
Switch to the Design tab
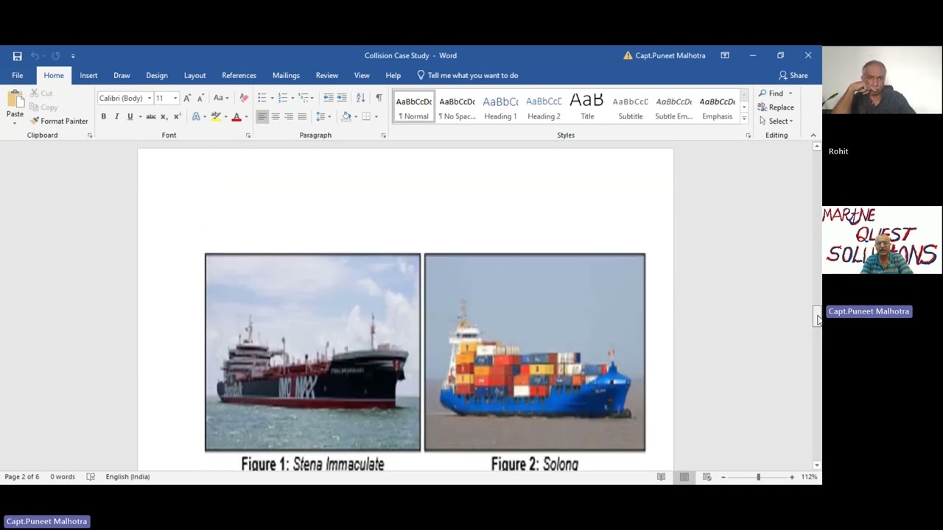[157, 75]
